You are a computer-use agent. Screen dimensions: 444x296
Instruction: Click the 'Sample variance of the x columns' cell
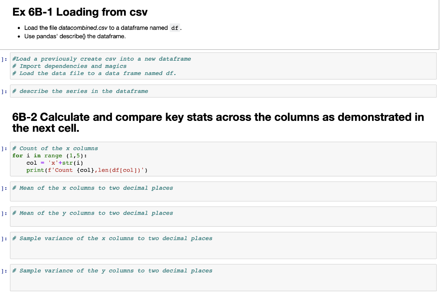point(223,245)
